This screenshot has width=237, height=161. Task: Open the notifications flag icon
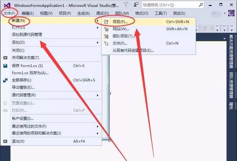pyautogui.click(x=126, y=5)
